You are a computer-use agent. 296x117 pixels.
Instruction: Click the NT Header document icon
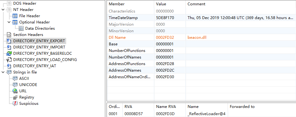[x=9, y=10]
